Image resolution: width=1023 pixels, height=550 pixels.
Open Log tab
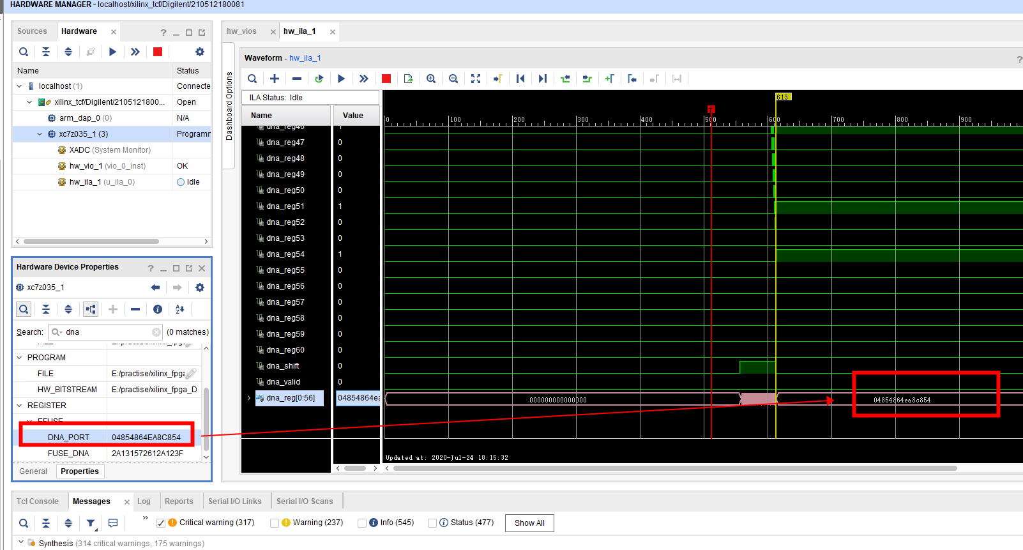point(144,501)
